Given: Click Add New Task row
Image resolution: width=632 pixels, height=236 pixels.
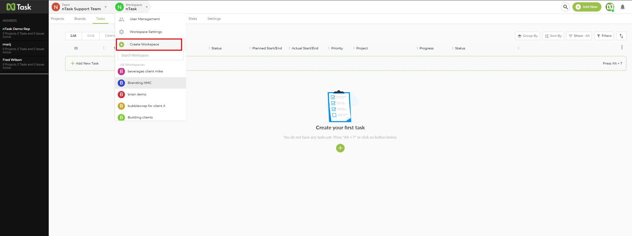Looking at the screenshot, I should tap(346, 64).
